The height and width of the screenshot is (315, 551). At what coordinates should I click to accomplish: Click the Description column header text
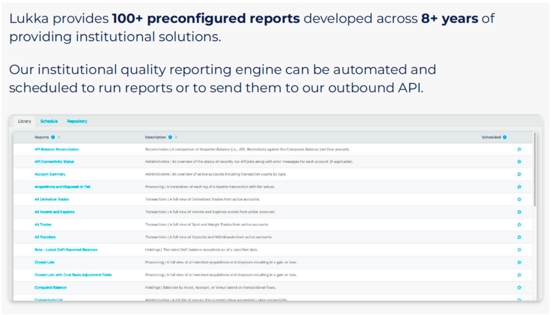pyautogui.click(x=156, y=137)
